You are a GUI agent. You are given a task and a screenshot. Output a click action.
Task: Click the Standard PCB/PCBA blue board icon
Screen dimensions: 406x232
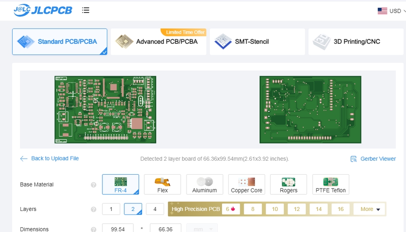[26, 42]
